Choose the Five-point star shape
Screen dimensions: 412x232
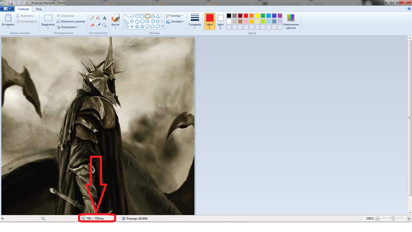pos(137,26)
